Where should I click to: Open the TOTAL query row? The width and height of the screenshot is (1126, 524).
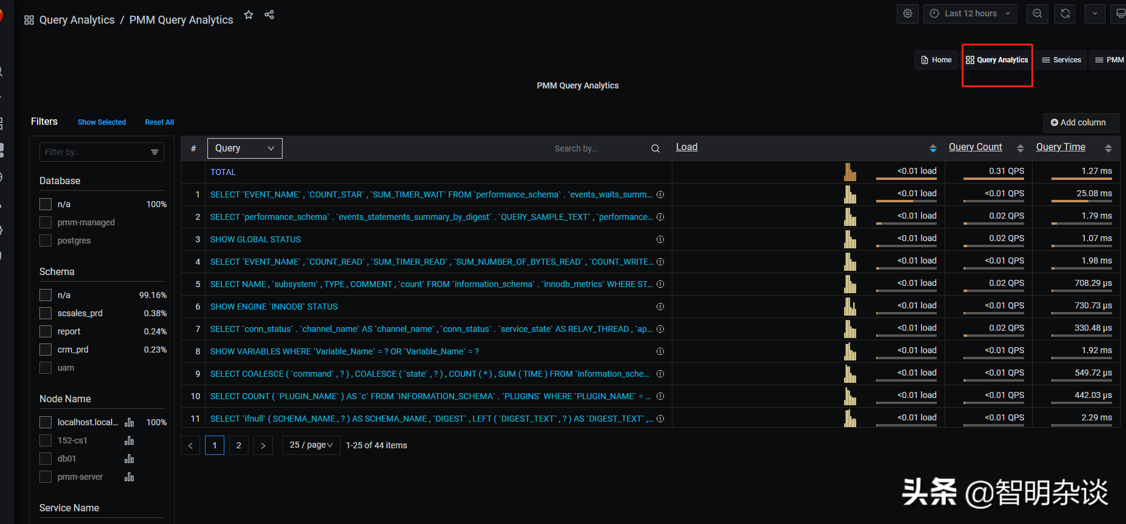click(x=223, y=172)
